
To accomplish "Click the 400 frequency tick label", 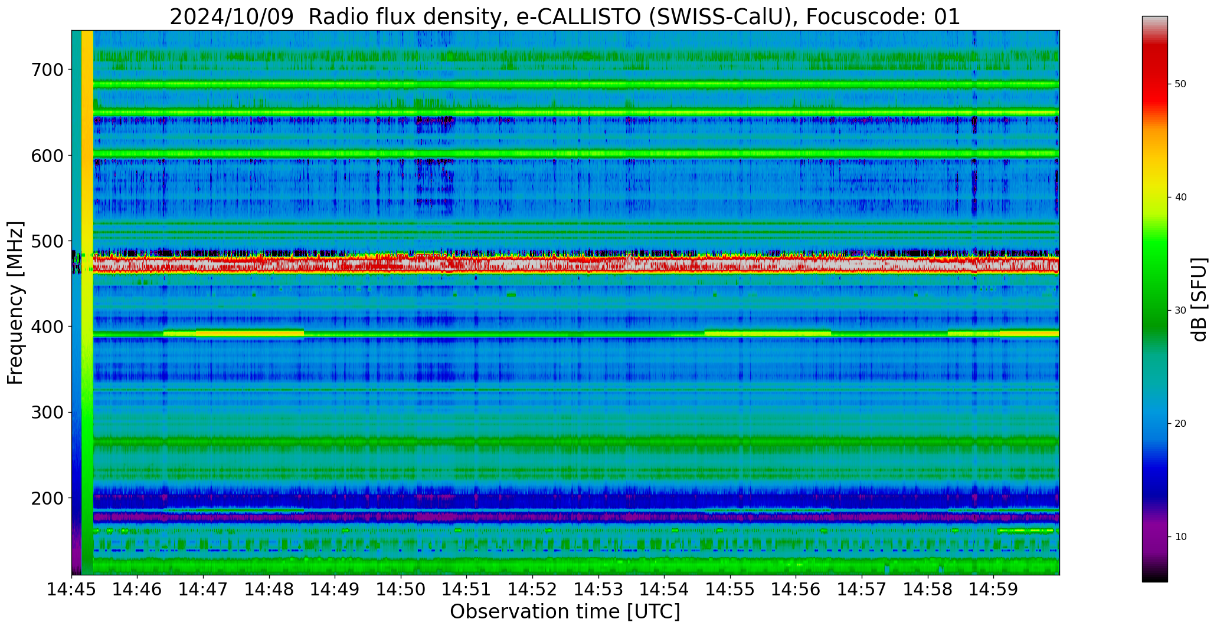I will pos(47,327).
